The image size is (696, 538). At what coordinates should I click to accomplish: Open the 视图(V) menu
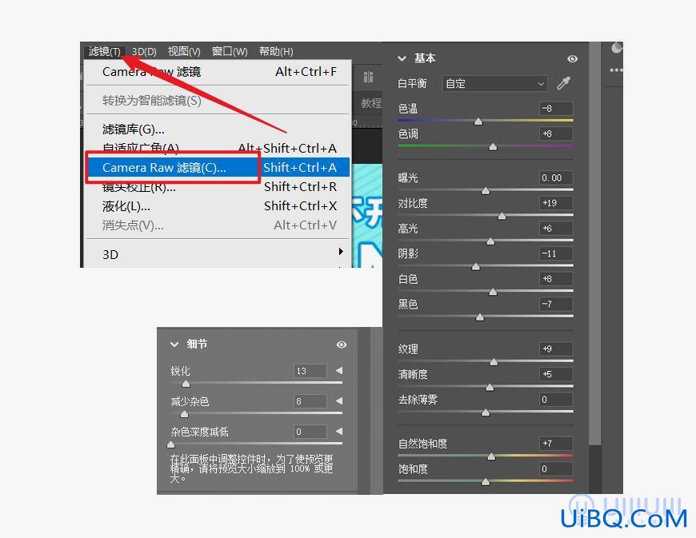click(x=184, y=51)
